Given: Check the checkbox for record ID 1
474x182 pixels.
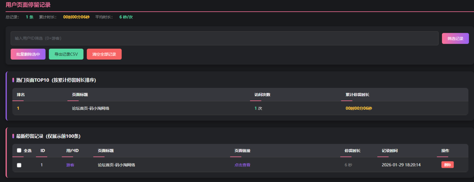Looking at the screenshot, I should point(19,165).
